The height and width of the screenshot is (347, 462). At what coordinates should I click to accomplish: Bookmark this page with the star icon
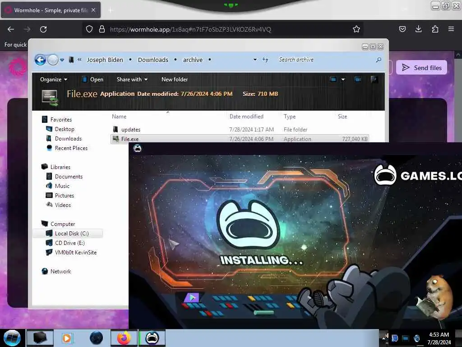(x=356, y=29)
